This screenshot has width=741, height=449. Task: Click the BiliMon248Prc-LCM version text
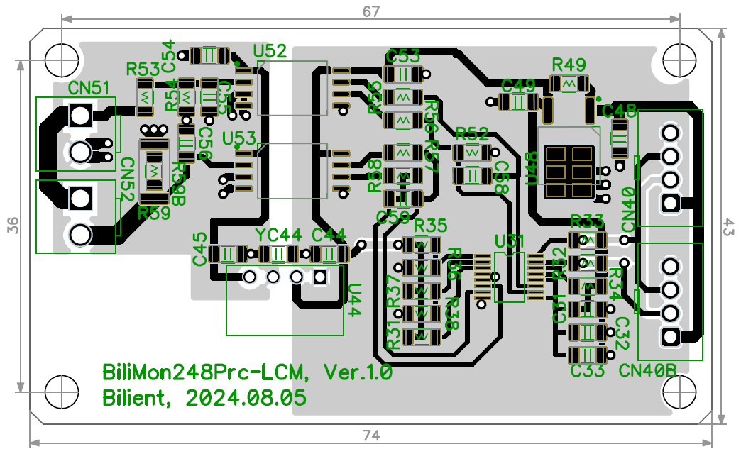coord(248,372)
